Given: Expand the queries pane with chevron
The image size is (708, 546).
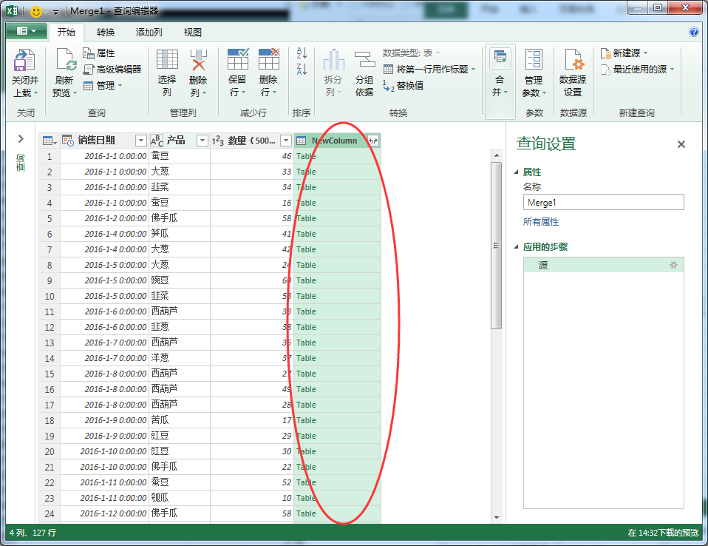Looking at the screenshot, I should pos(21,139).
